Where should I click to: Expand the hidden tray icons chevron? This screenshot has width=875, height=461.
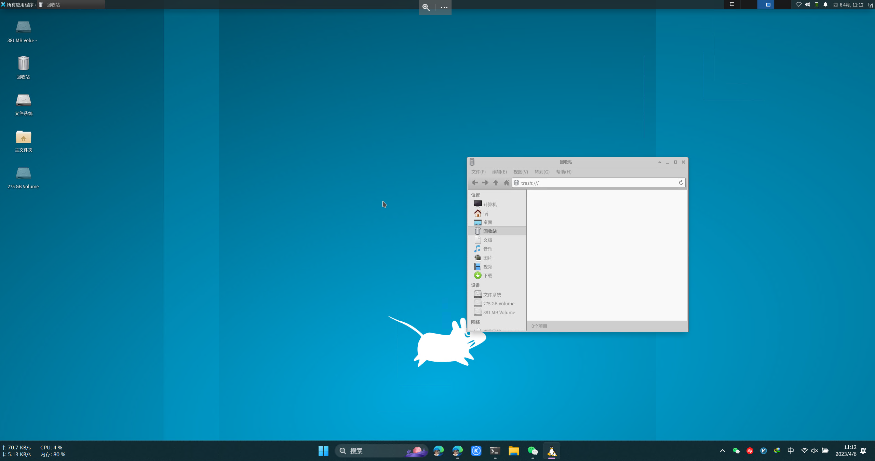pos(723,451)
